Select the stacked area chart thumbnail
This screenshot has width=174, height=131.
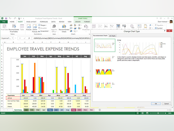[x=105, y=72]
